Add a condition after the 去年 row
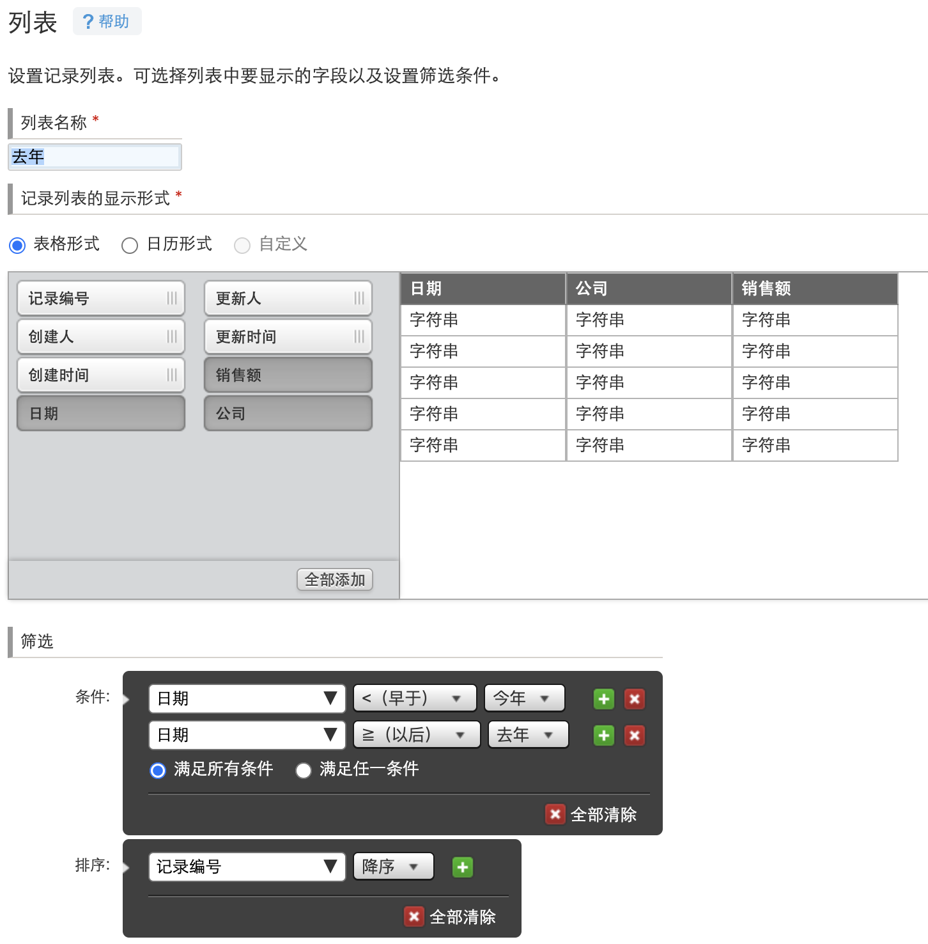928x944 pixels. pyautogui.click(x=604, y=736)
